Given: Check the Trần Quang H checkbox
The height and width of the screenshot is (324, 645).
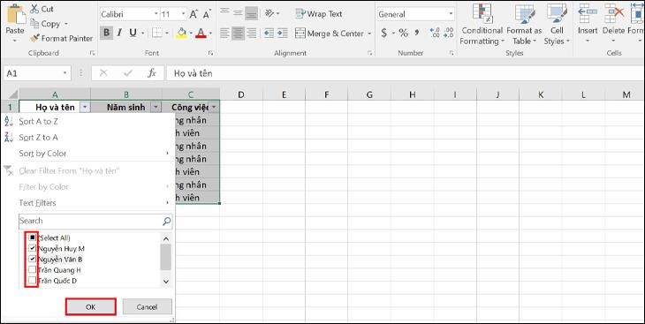Looking at the screenshot, I should point(32,270).
